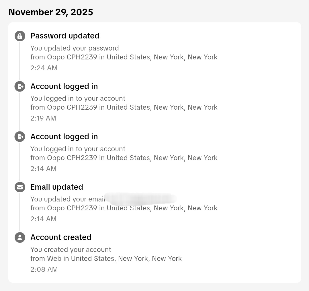Viewport: 309px width, 291px height.
Task: Click the November 29, 2025 date header
Action: pos(51,12)
